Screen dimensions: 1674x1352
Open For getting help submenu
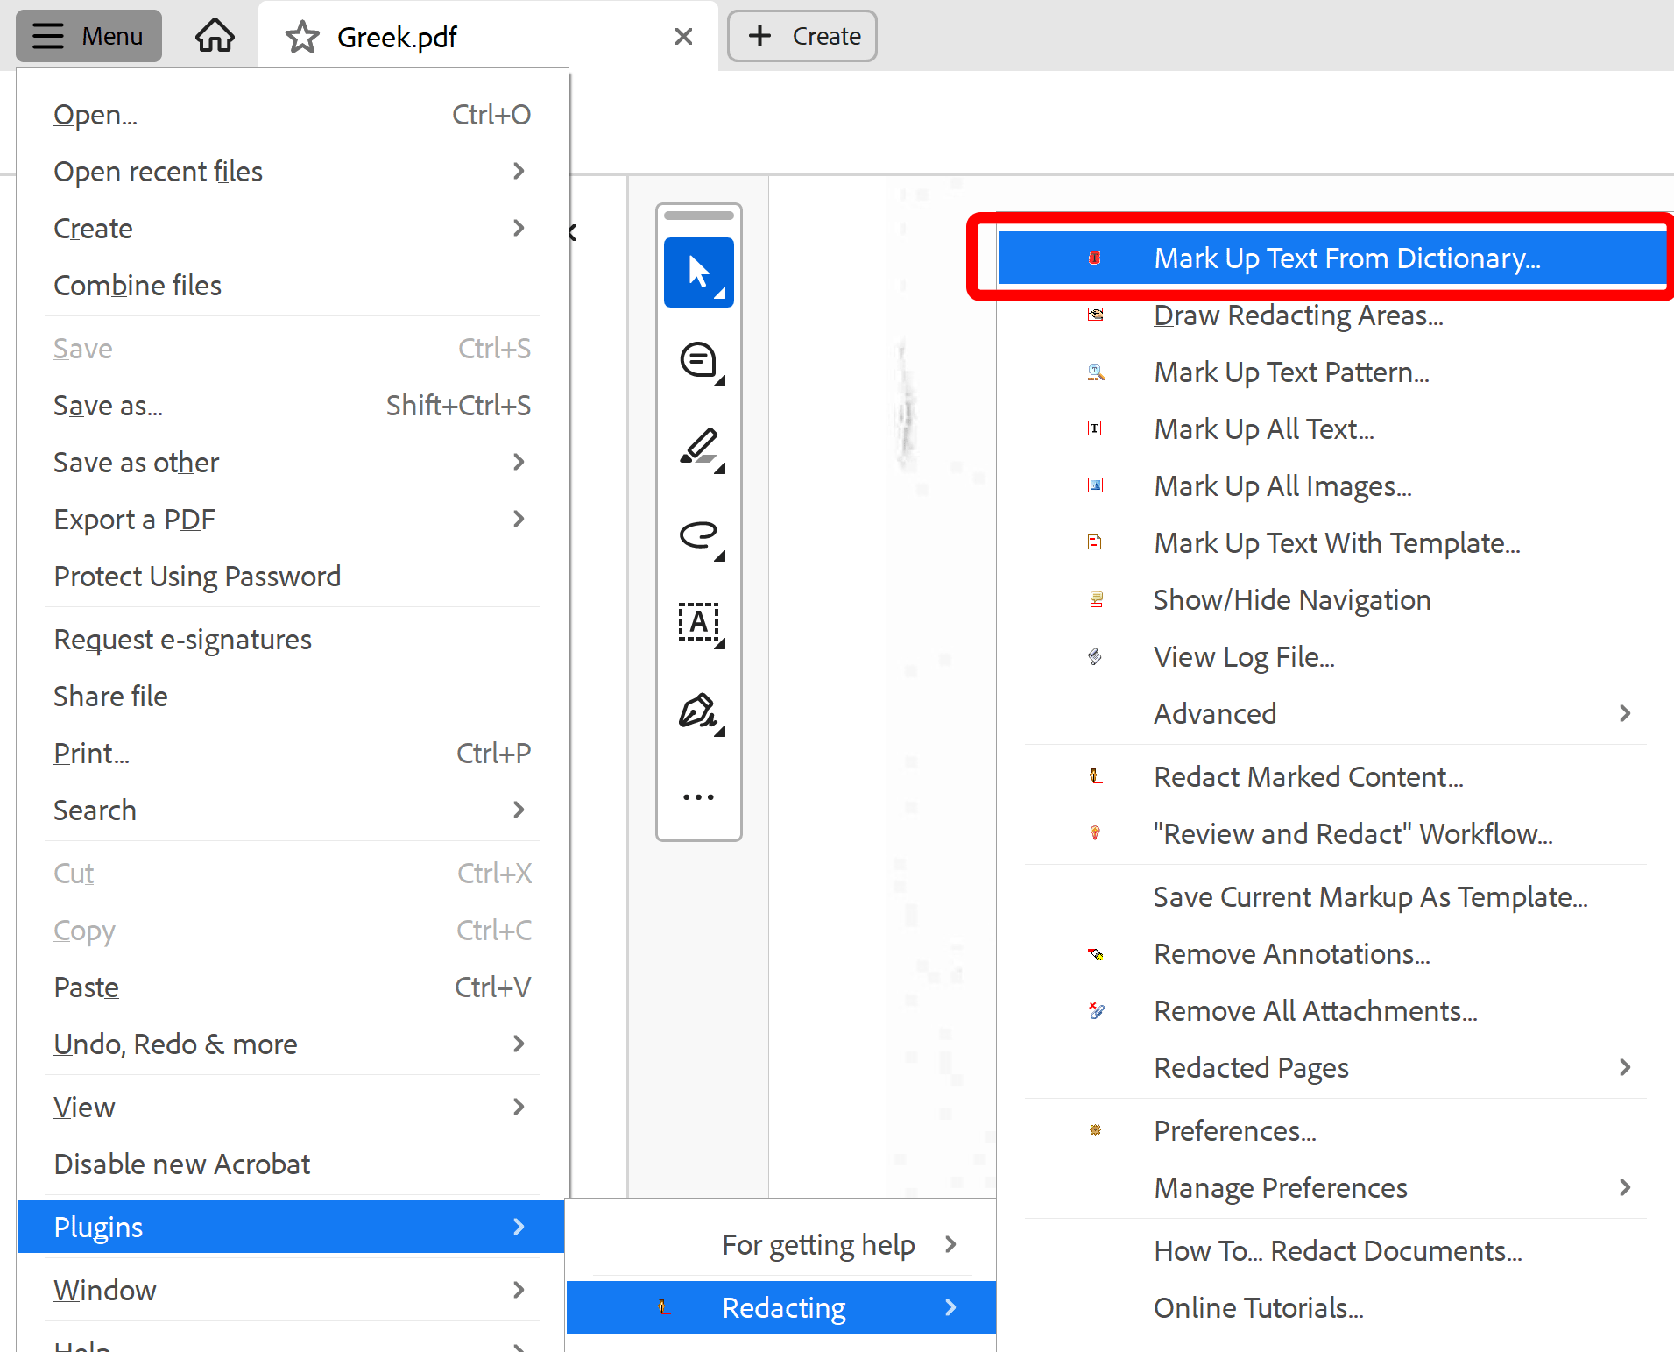[x=781, y=1244]
